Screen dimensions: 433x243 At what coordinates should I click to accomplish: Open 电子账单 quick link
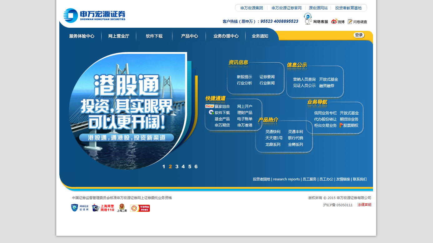coord(245,119)
